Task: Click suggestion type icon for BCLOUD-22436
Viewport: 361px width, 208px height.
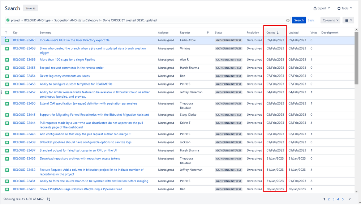Action: coord(7,159)
